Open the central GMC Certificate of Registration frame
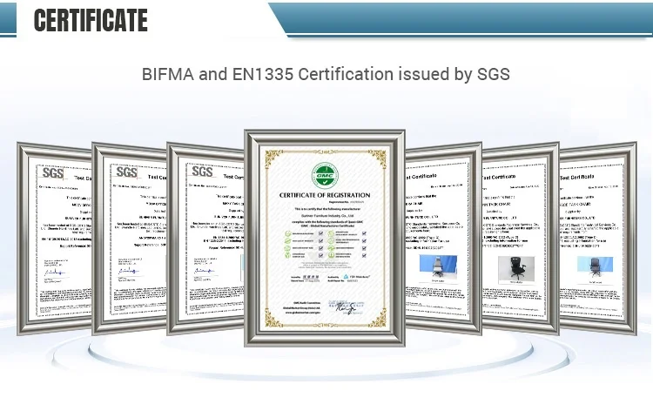This screenshot has width=653, height=411. coord(325,238)
